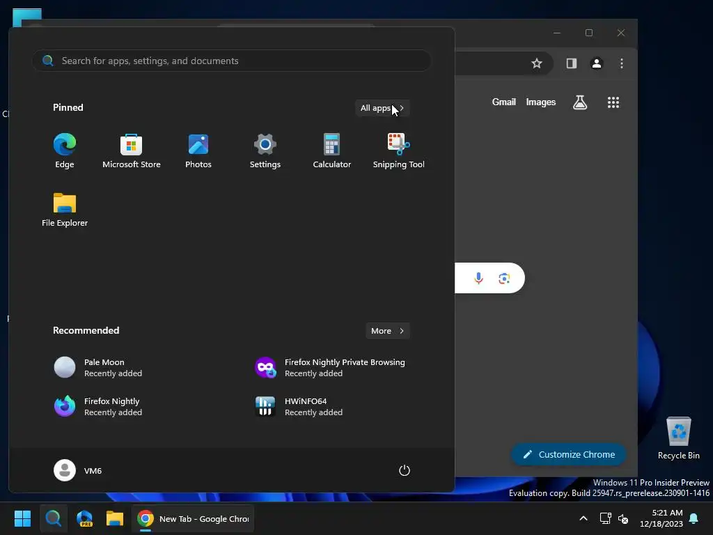Expand the All apps list
The width and height of the screenshot is (713, 535).
point(382,108)
